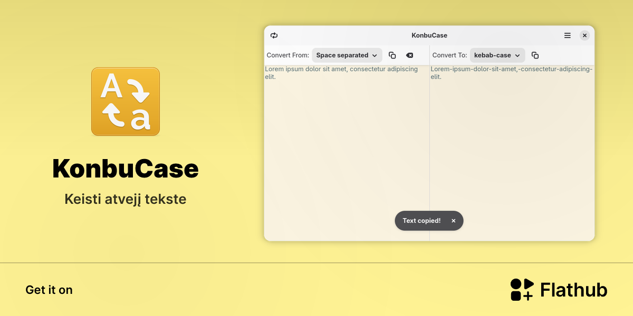Image resolution: width=633 pixels, height=316 pixels.
Task: Click the KonbuCase window title
Action: coord(429,36)
